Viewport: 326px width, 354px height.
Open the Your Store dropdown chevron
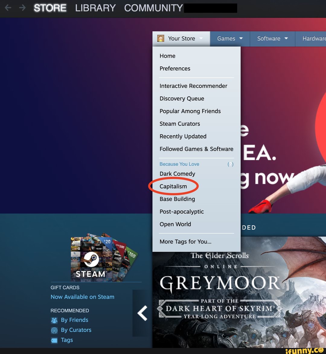tap(201, 38)
